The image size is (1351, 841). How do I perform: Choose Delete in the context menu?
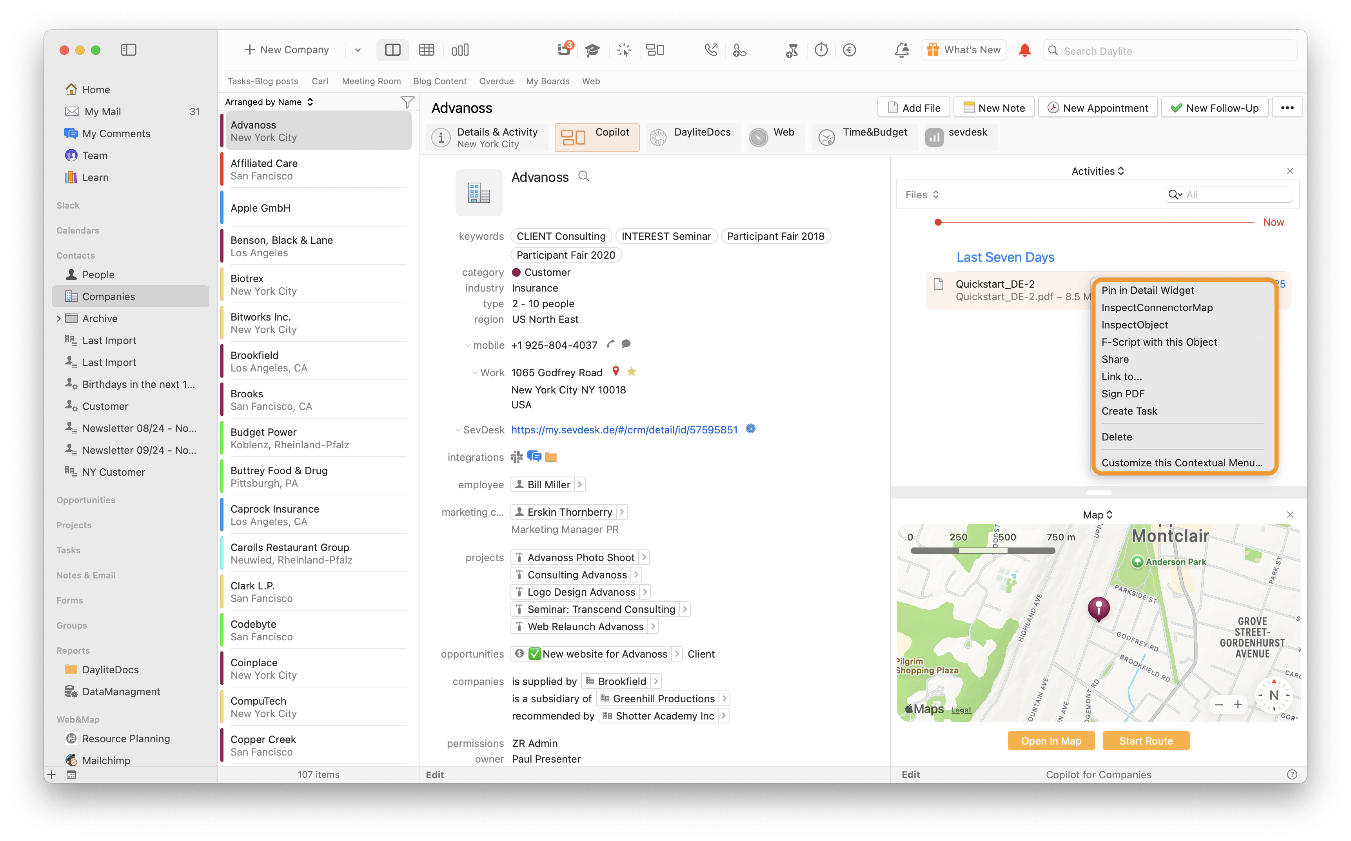tap(1116, 437)
